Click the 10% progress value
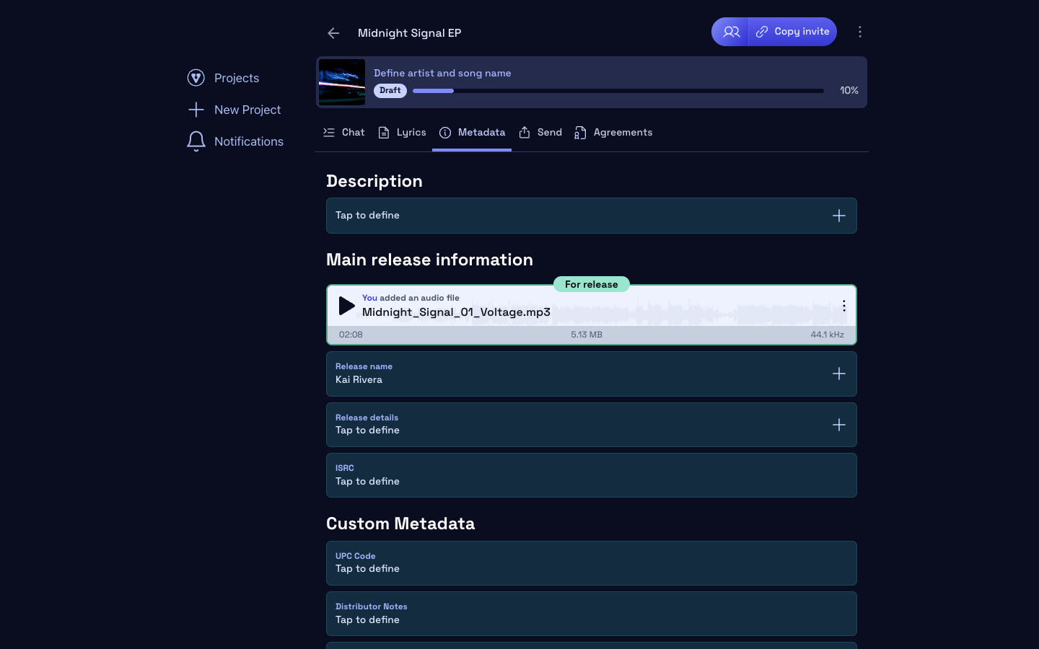 point(849,91)
